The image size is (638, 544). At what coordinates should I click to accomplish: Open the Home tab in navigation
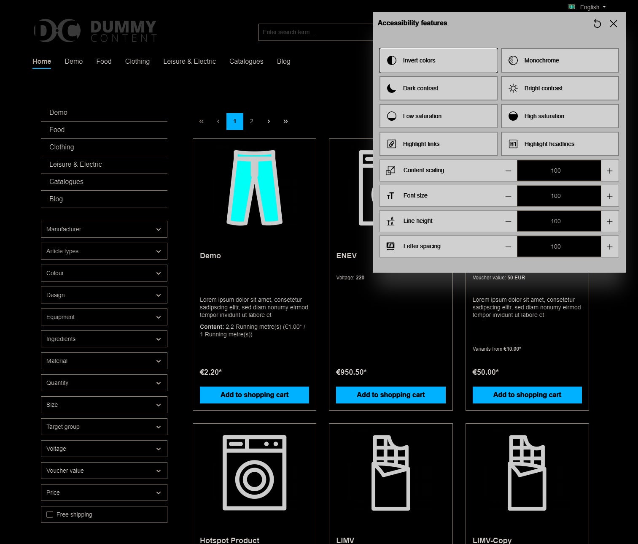(42, 62)
